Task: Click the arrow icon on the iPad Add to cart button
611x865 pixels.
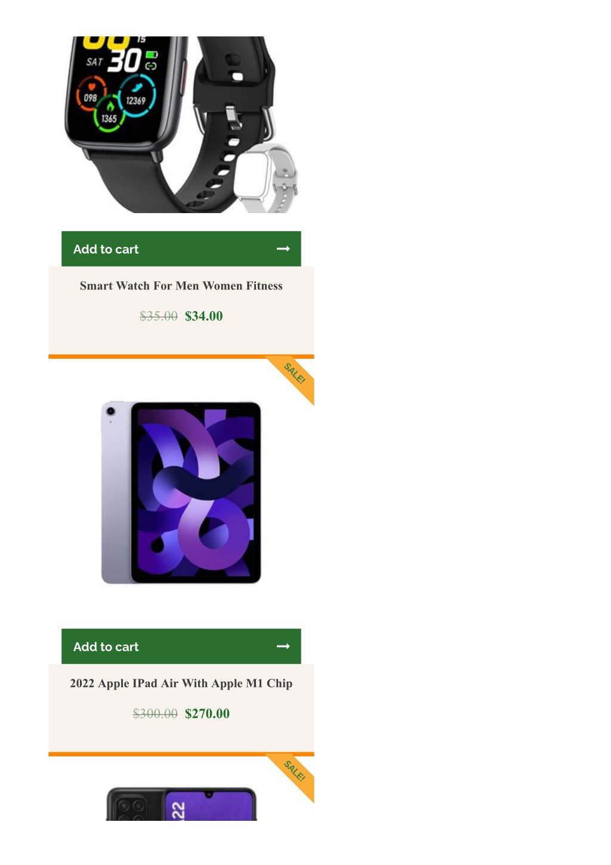Action: [x=283, y=647]
